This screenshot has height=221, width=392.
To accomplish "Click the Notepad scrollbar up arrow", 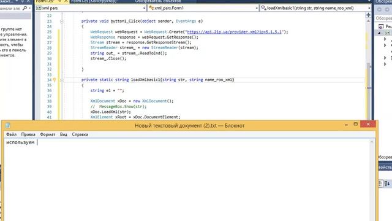I will tap(372, 142).
